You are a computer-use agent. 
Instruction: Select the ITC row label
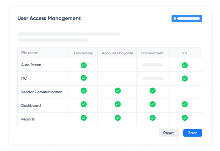(x=24, y=79)
